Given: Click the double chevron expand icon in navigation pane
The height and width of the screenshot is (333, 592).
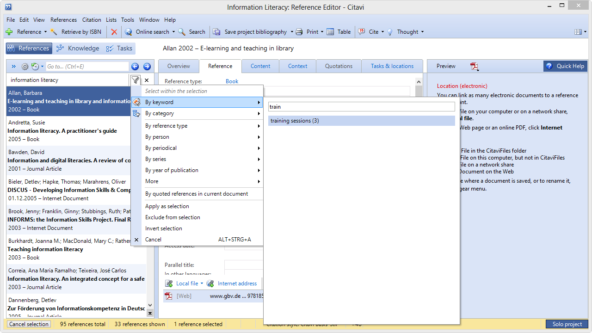Looking at the screenshot, I should (13, 67).
